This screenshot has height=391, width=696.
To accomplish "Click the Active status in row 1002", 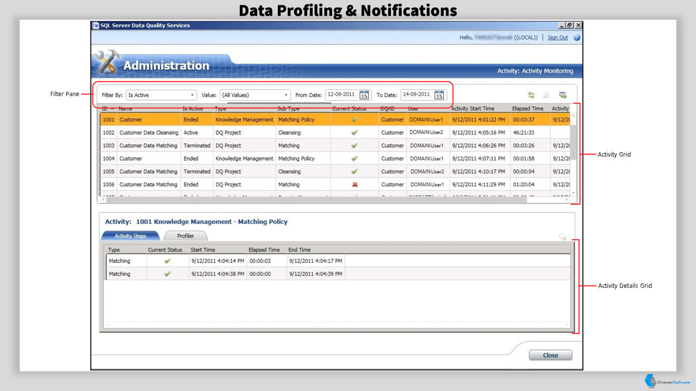I will point(191,133).
